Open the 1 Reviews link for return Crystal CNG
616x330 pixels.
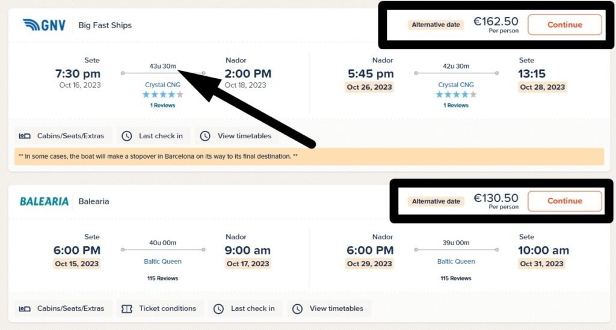click(x=456, y=105)
